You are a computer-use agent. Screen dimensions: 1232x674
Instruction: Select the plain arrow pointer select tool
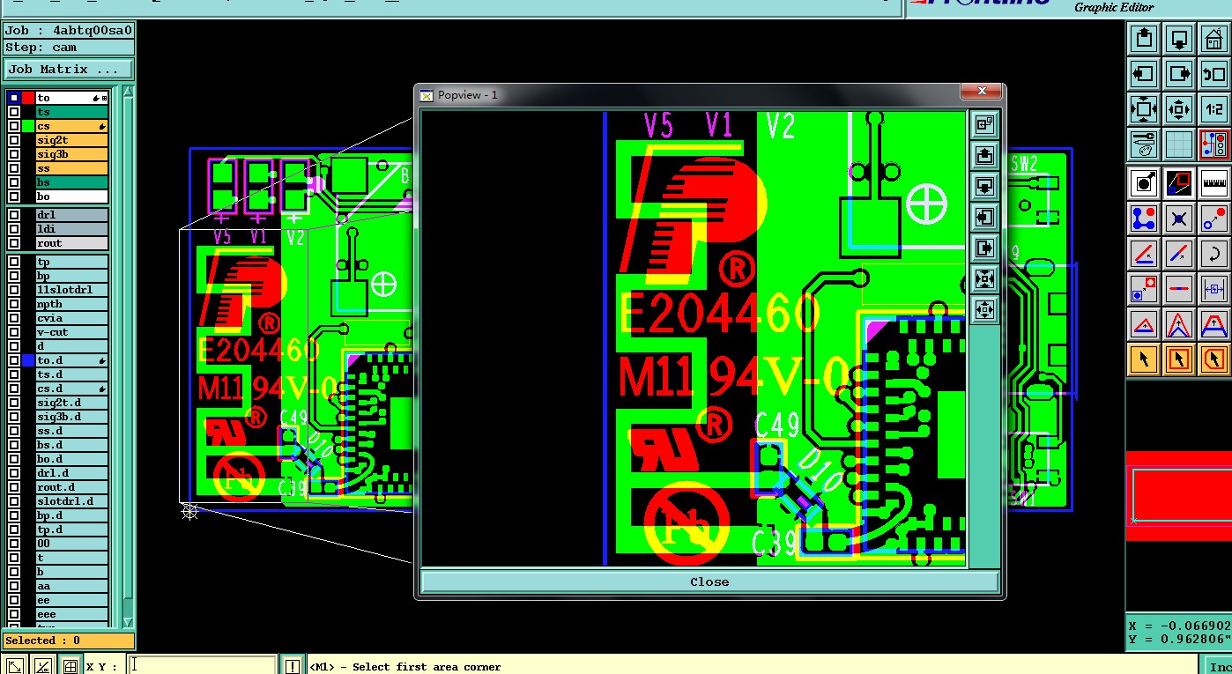(x=1144, y=359)
